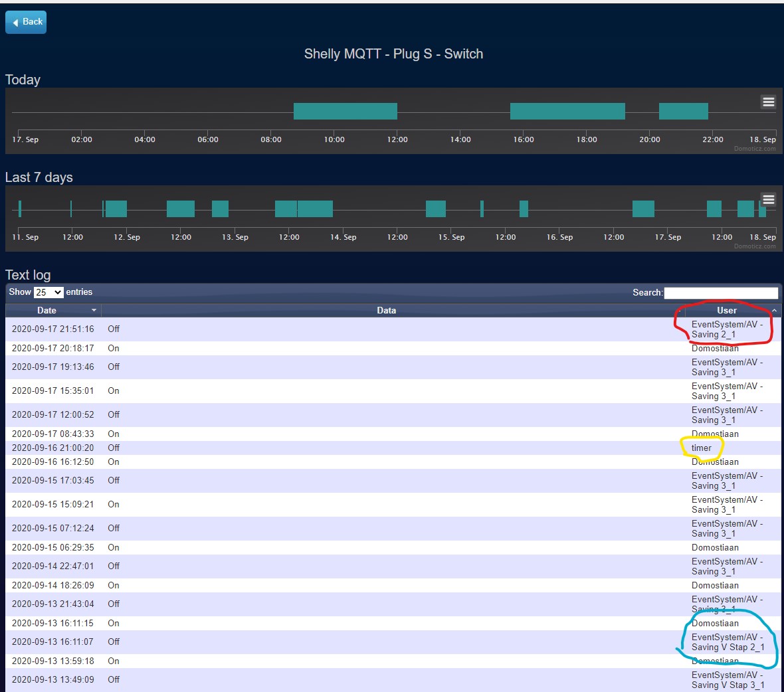Click log date 2020-09-15 07:12:24
This screenshot has height=692, width=784.
(53, 528)
